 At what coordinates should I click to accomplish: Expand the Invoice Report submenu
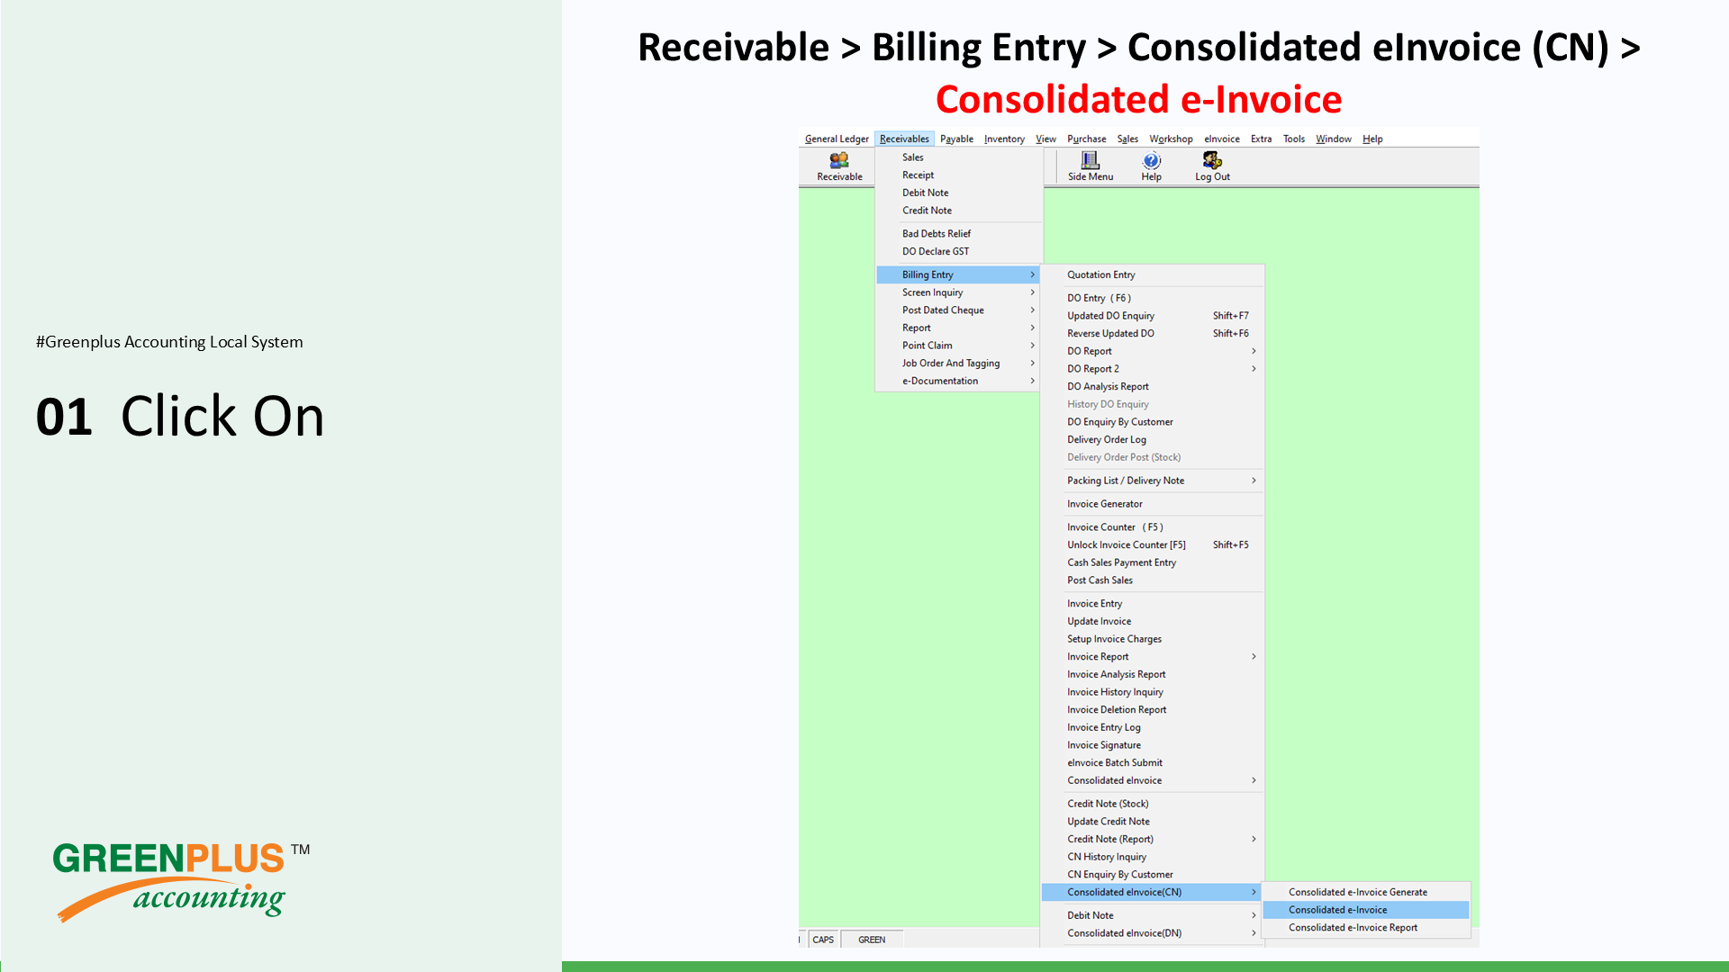click(1153, 657)
